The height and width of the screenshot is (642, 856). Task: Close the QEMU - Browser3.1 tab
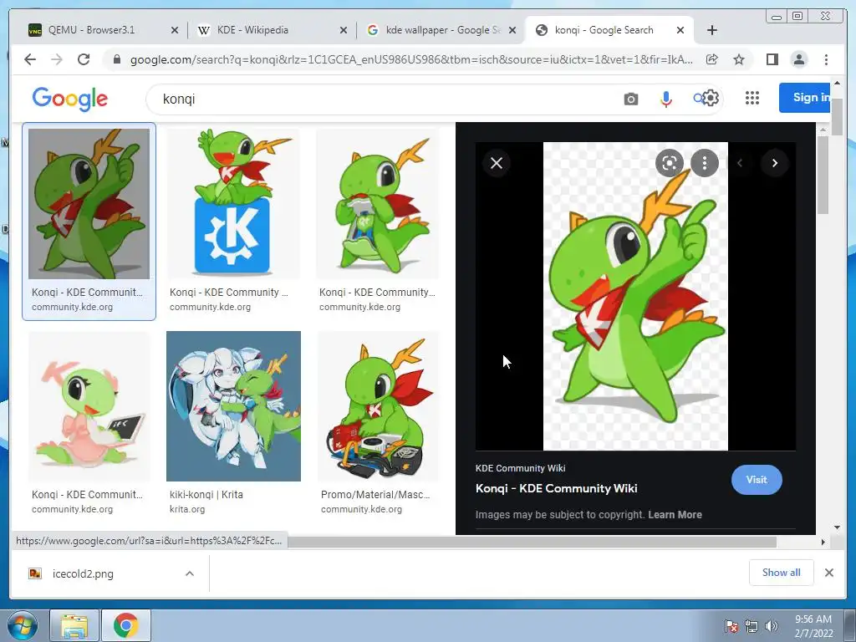tap(175, 30)
